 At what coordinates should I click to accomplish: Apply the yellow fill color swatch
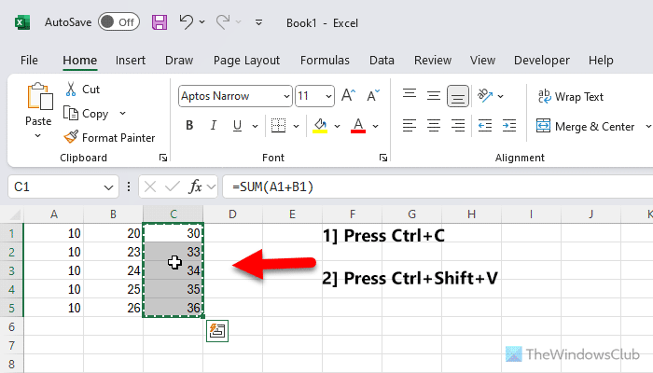(x=320, y=125)
